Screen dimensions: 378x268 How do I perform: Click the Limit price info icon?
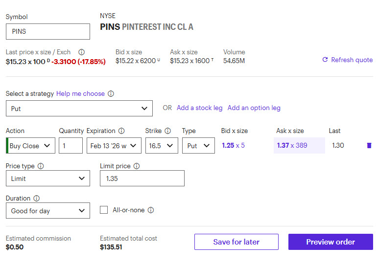coord(137,166)
